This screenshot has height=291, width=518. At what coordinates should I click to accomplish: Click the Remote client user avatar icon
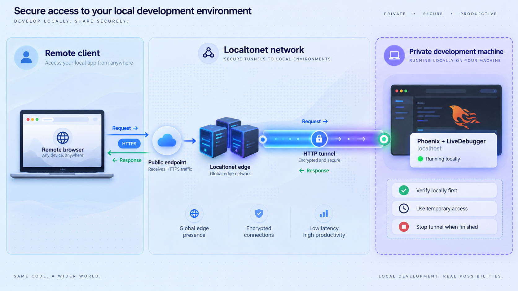click(26, 58)
